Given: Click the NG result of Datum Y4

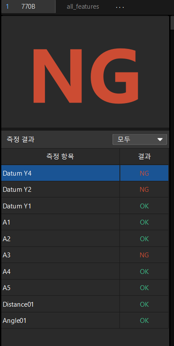Looking at the screenshot, I should coord(144,173).
